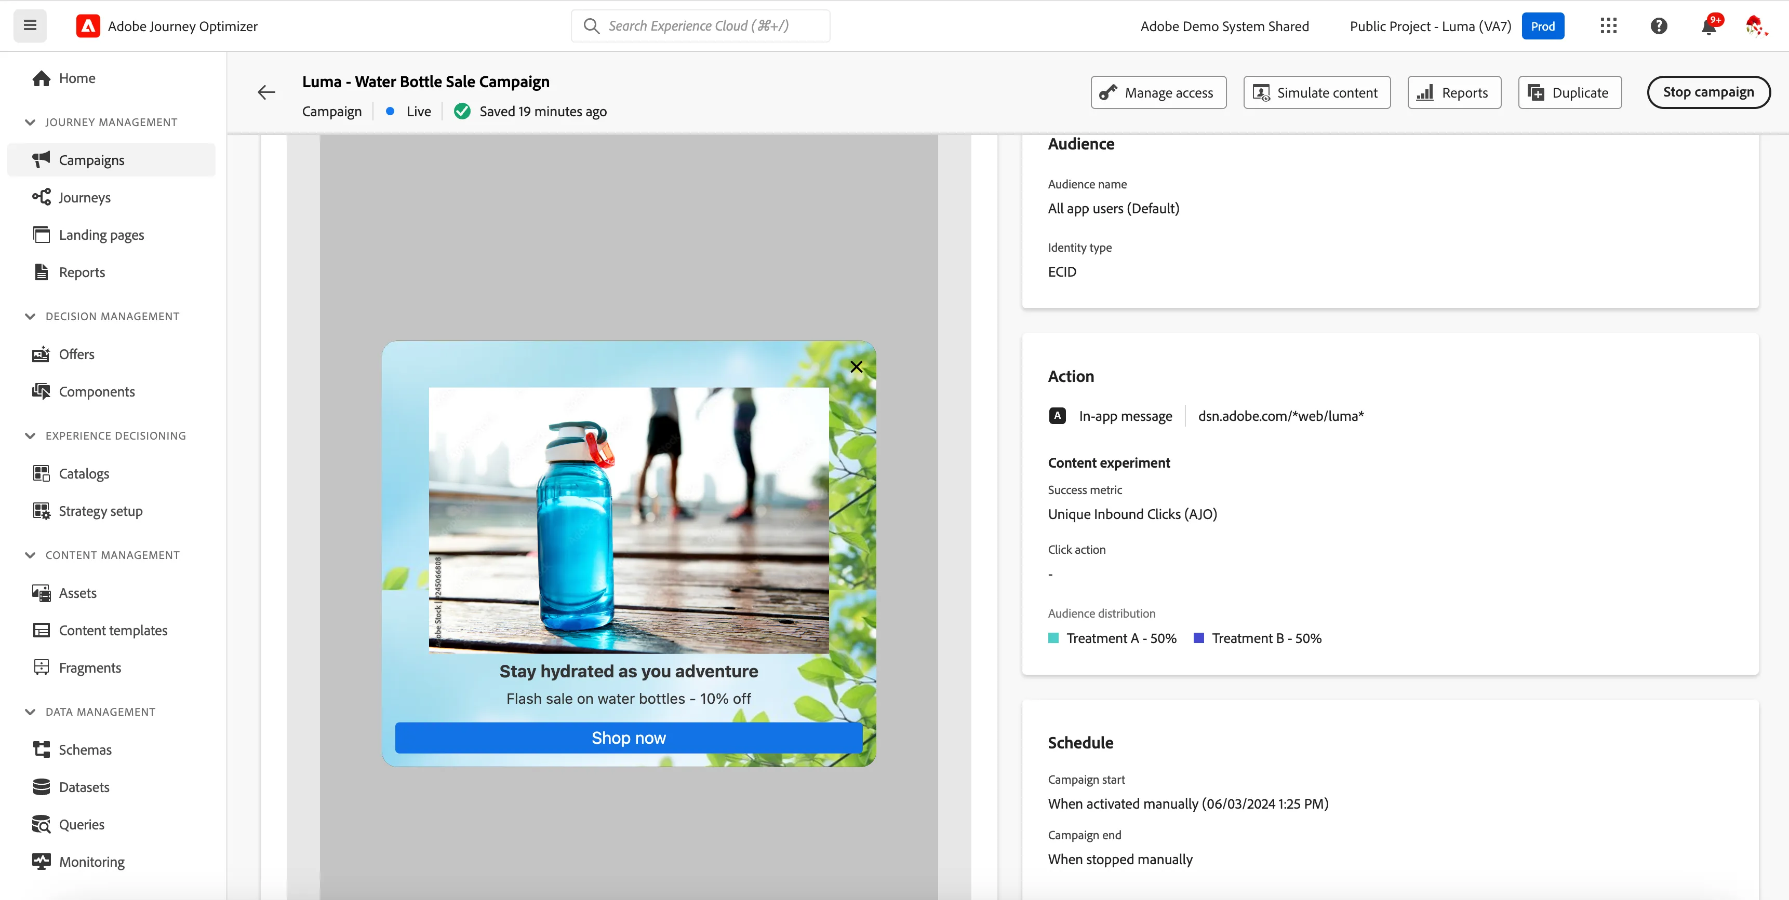Click the Treatment A teal swatch
Image resolution: width=1789 pixels, height=900 pixels.
click(1053, 638)
